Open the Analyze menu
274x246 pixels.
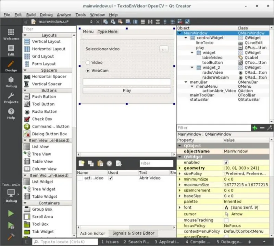click(64, 15)
